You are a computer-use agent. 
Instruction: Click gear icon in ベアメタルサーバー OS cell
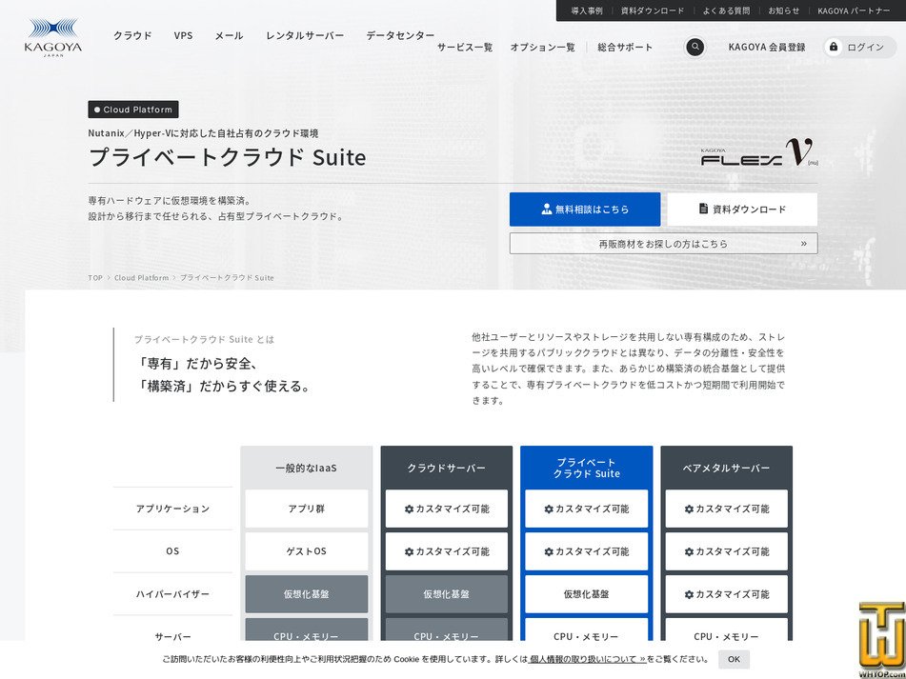689,552
